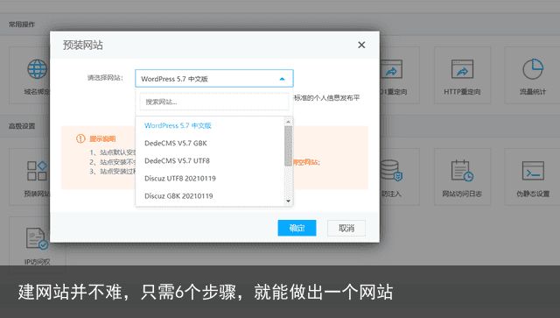Click the dropdown list scrollbar thumb

288,146
